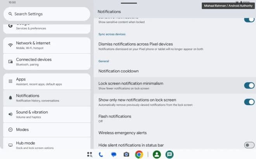Disable Lock screen notification minimalism toggle

point(249,85)
